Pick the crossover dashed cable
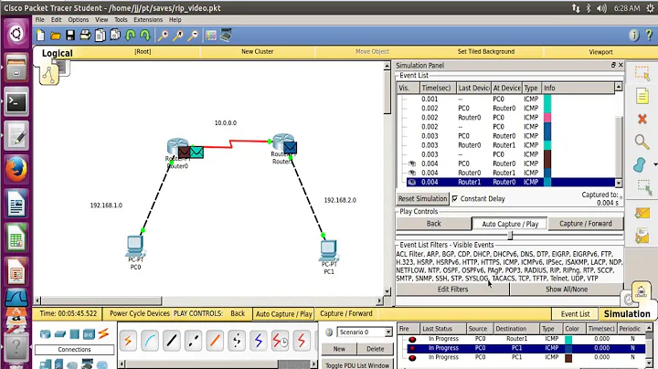 tap(193, 341)
